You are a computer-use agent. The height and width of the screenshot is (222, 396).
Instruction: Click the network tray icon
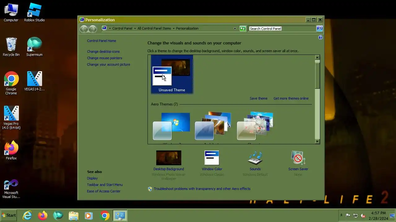click(355, 216)
